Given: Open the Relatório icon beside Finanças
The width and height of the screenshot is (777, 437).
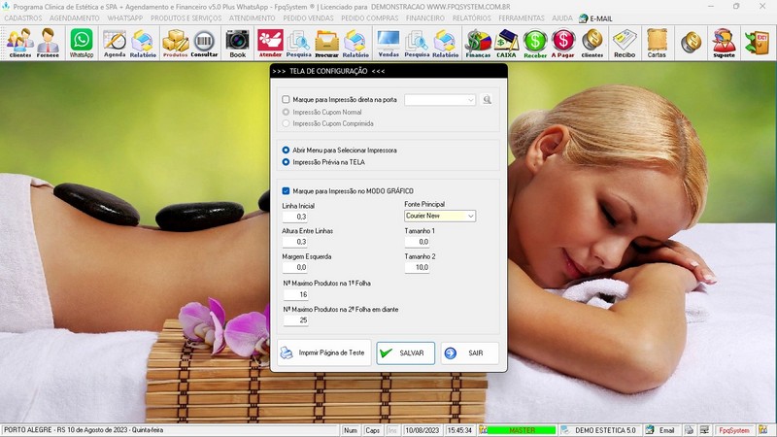Looking at the screenshot, I should 445,43.
